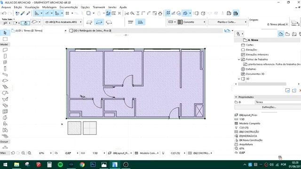Toggle Snap Guides button

[47, 13]
